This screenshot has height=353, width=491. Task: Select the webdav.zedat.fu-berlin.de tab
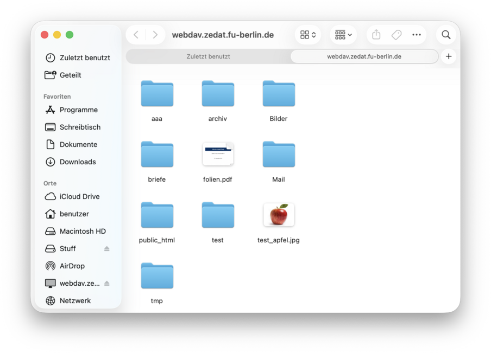click(364, 56)
